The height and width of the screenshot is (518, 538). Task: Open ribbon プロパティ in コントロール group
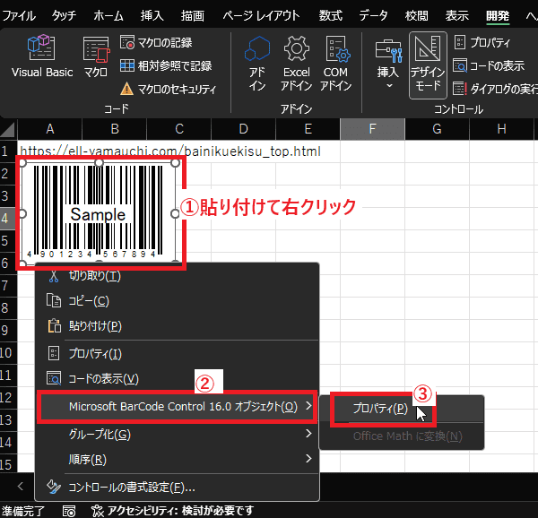tap(482, 42)
